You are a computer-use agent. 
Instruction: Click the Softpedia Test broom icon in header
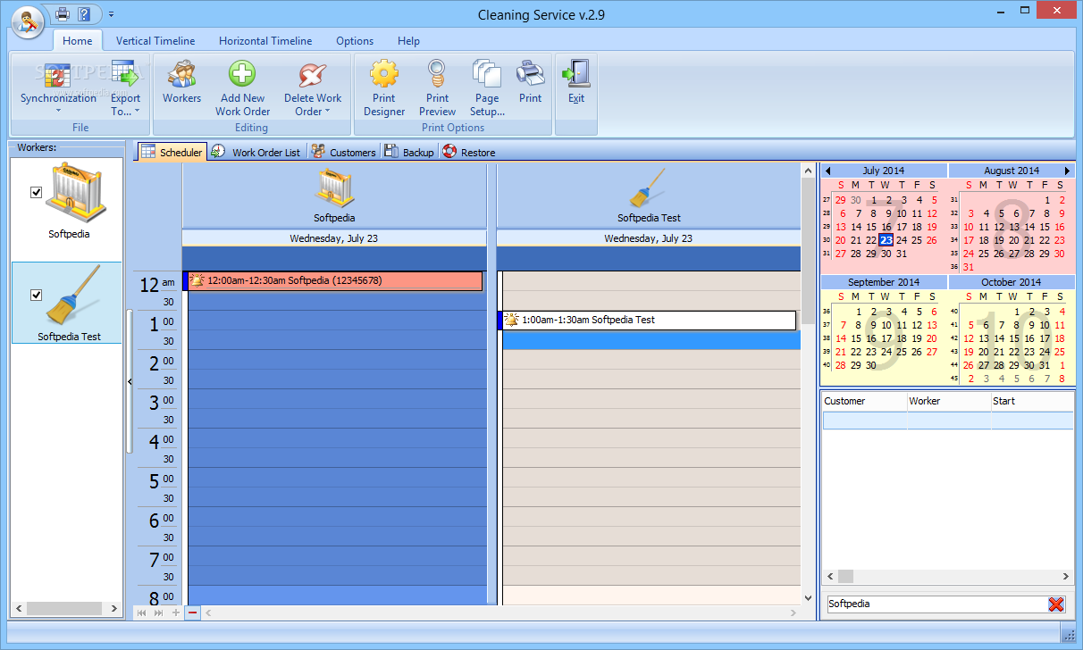(648, 188)
